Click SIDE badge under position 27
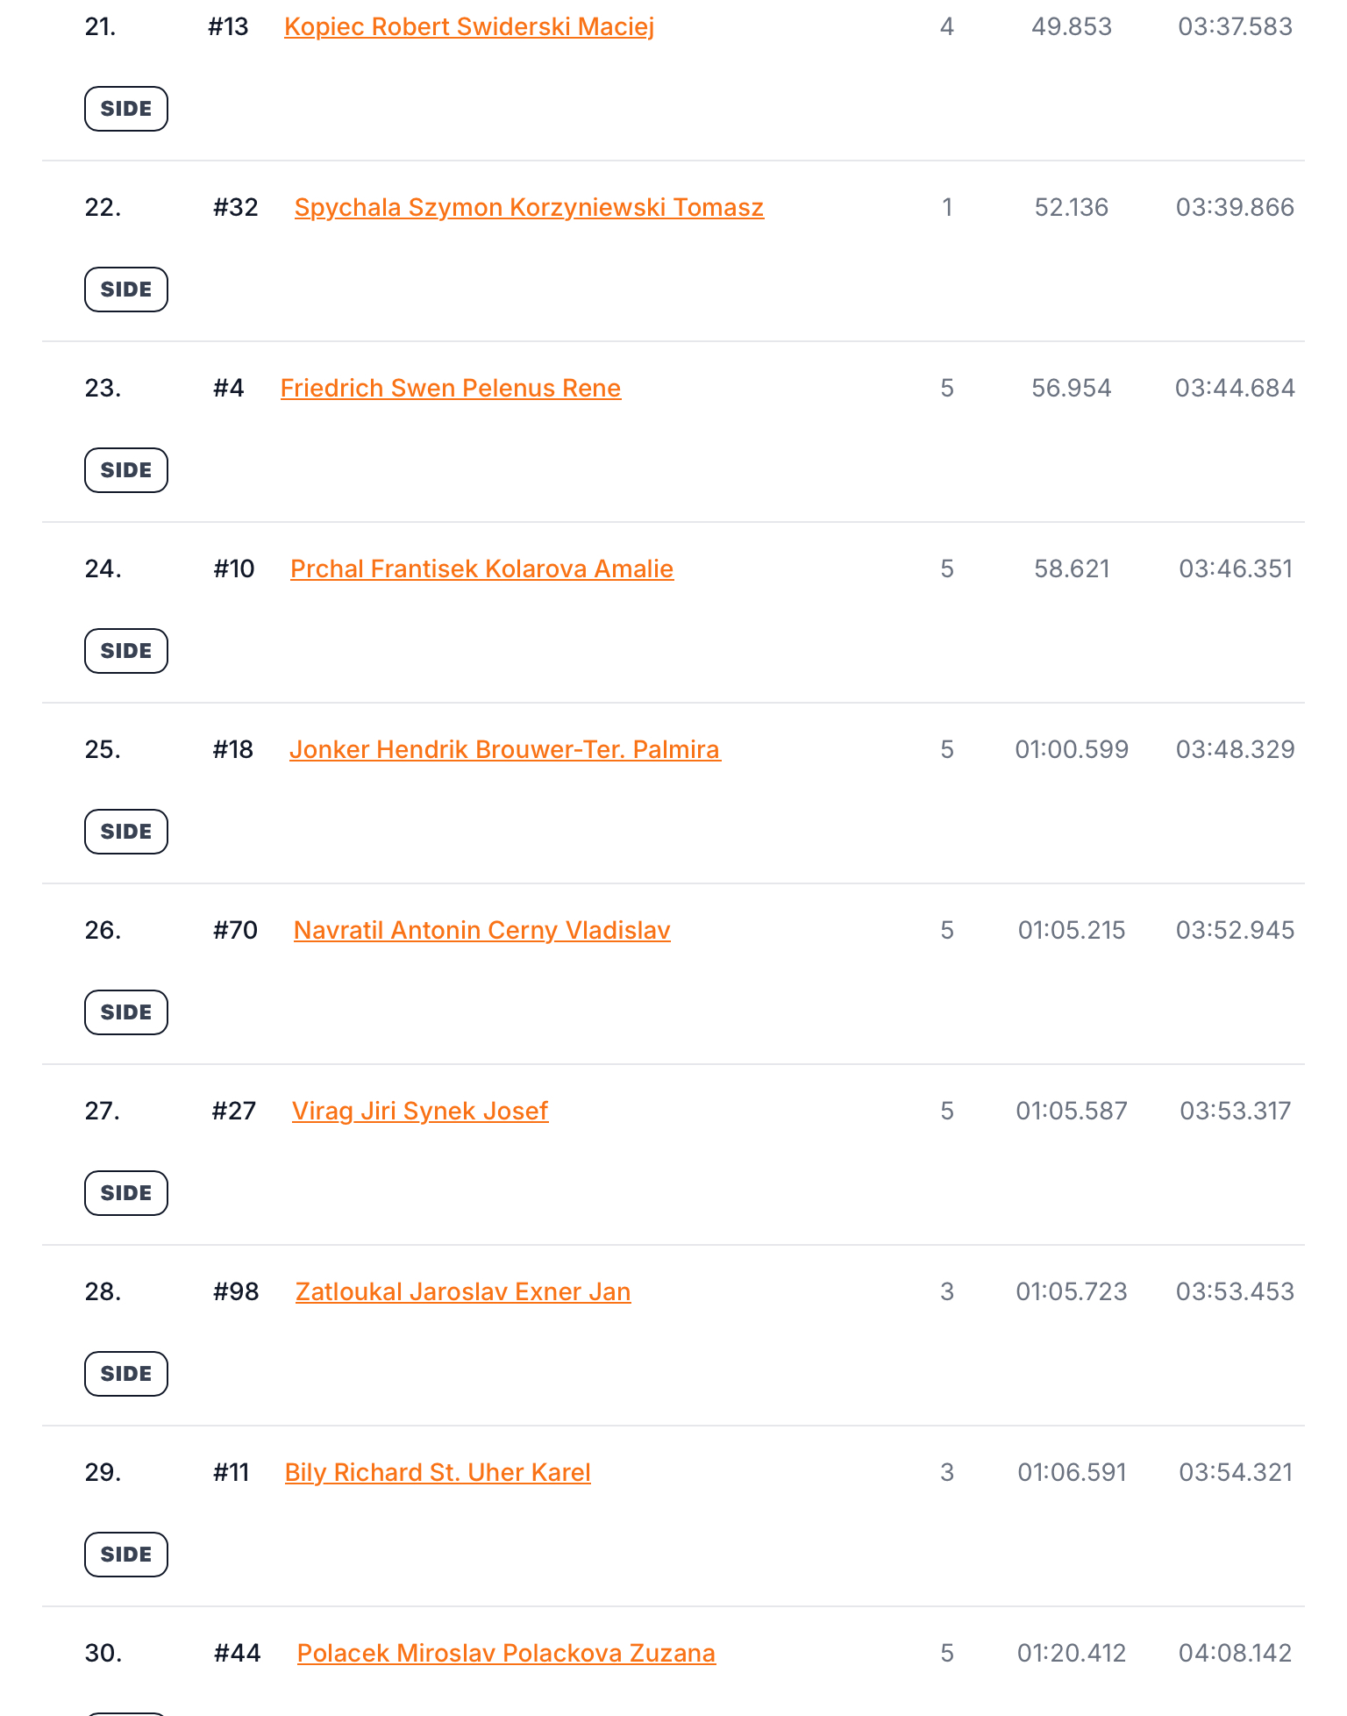The image size is (1347, 1716). click(x=126, y=1193)
